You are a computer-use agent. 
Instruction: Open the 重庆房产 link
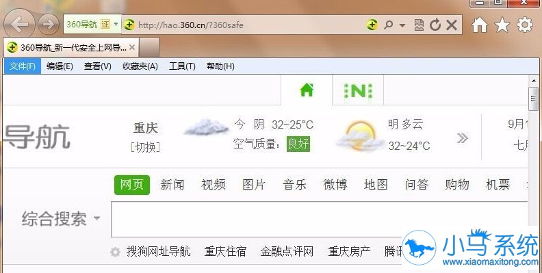click(349, 251)
